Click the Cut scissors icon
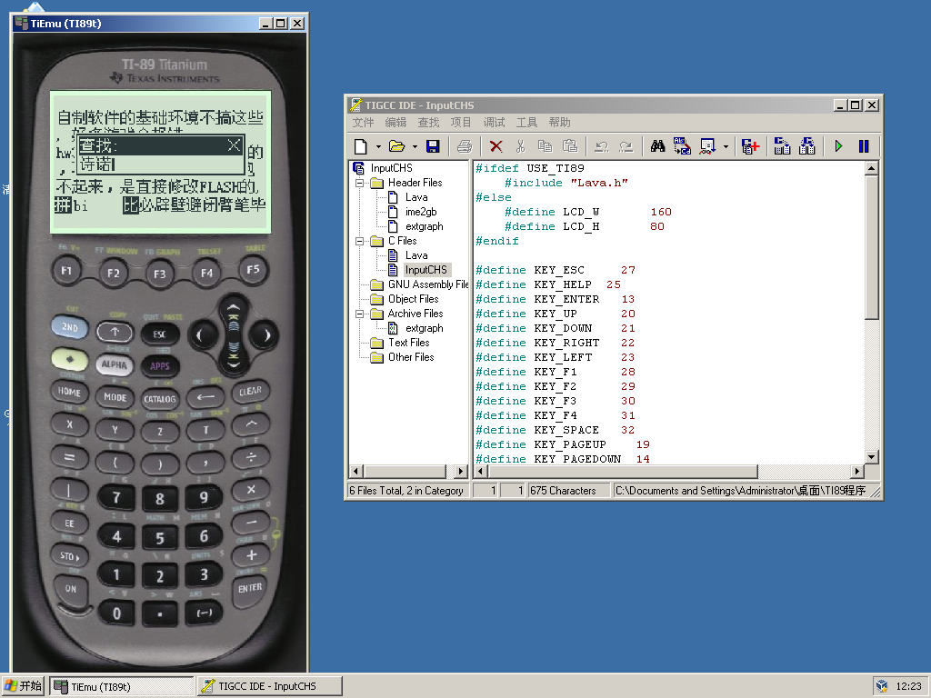The width and height of the screenshot is (931, 698). [520, 146]
